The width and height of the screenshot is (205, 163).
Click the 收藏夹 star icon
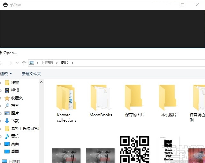pos(7,98)
